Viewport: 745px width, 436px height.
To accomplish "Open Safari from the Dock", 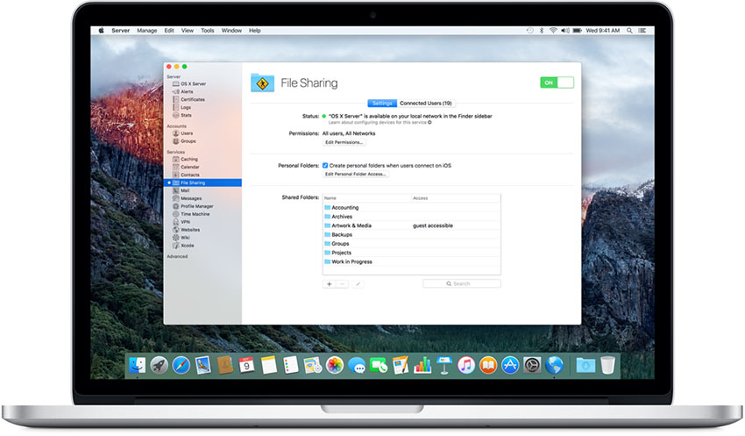I will 181,365.
